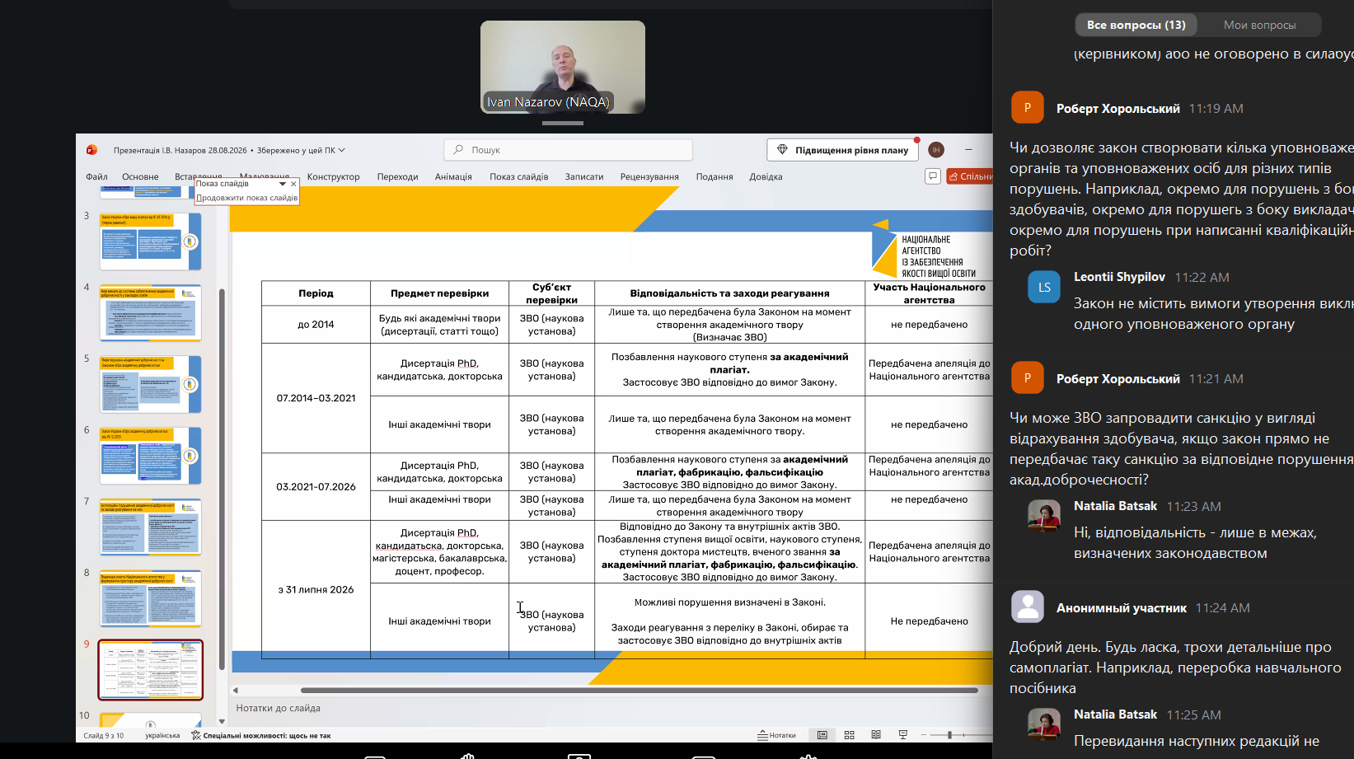Screen dimensions: 1354x759
Task: Open Reading view icon in status bar
Action: pos(876,735)
